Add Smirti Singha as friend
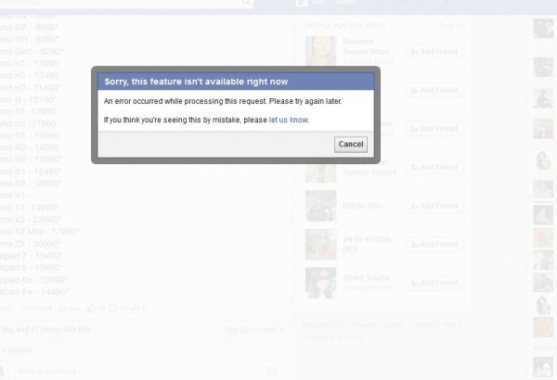This screenshot has height=380, width=557. click(434, 283)
